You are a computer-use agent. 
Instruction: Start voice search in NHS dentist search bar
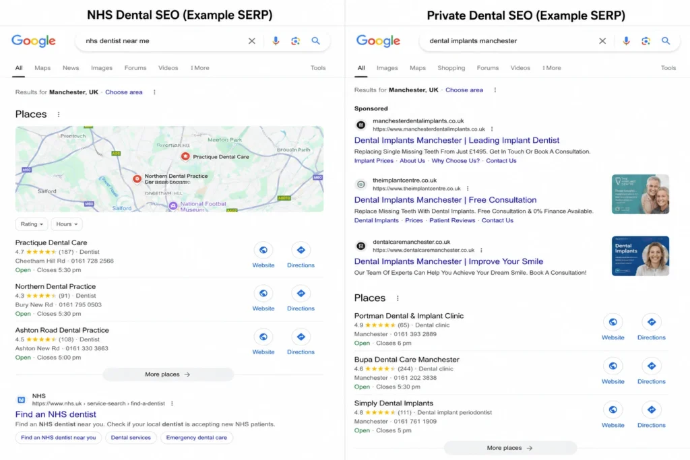pyautogui.click(x=276, y=41)
